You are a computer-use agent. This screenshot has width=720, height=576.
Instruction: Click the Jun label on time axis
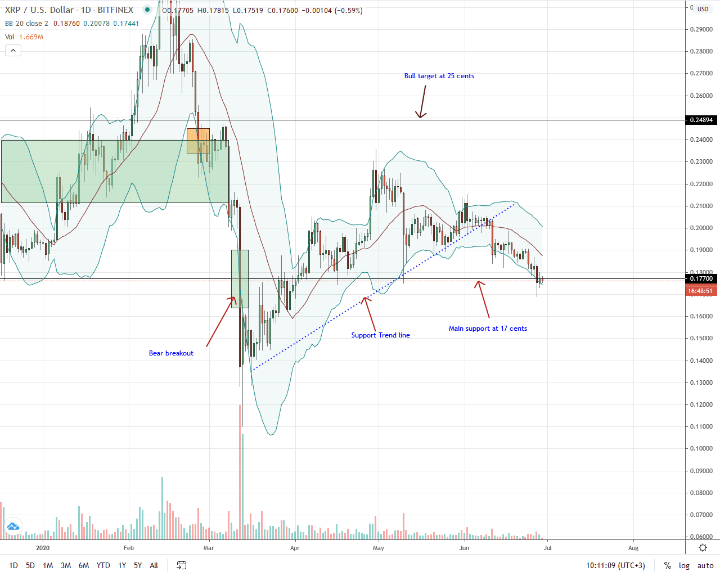464,548
